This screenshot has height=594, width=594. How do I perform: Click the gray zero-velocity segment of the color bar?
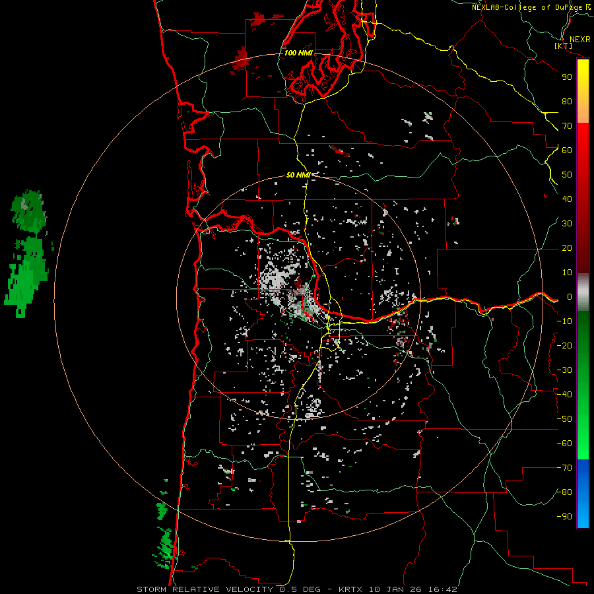pos(583,292)
